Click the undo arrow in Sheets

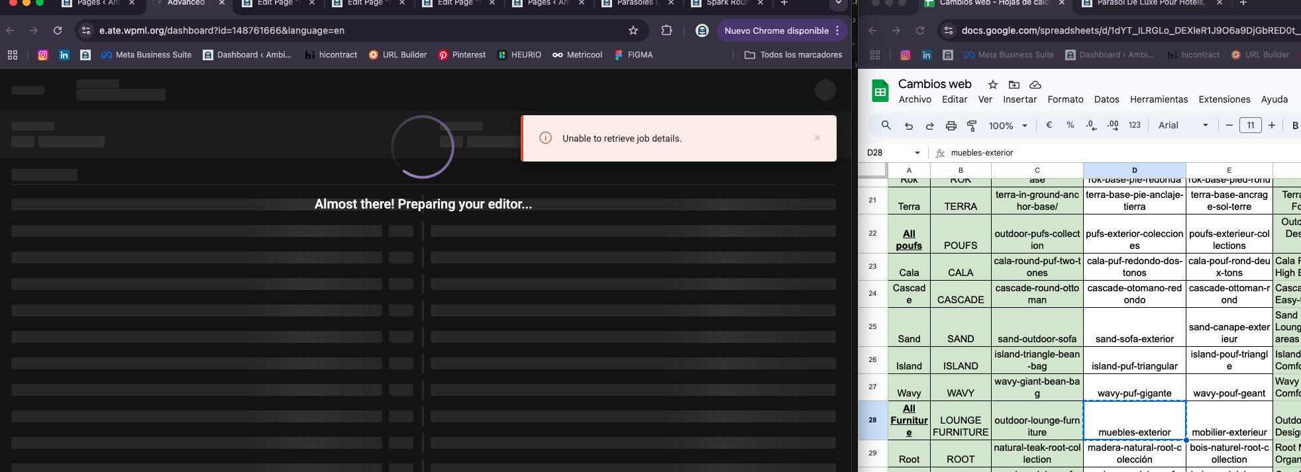pos(909,126)
